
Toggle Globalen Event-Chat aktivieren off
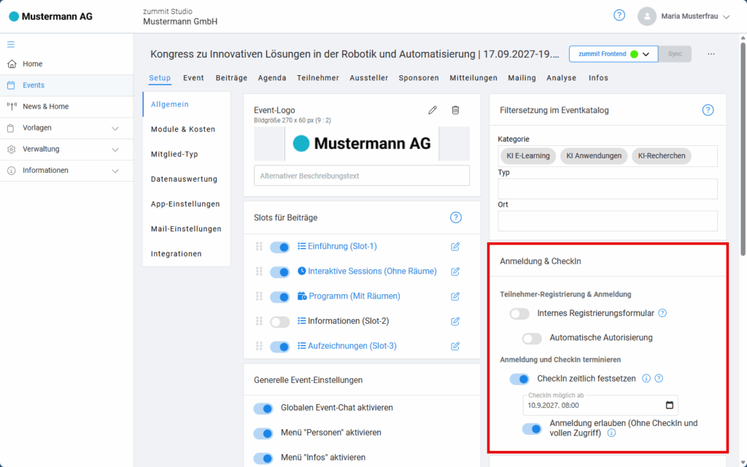click(x=263, y=408)
